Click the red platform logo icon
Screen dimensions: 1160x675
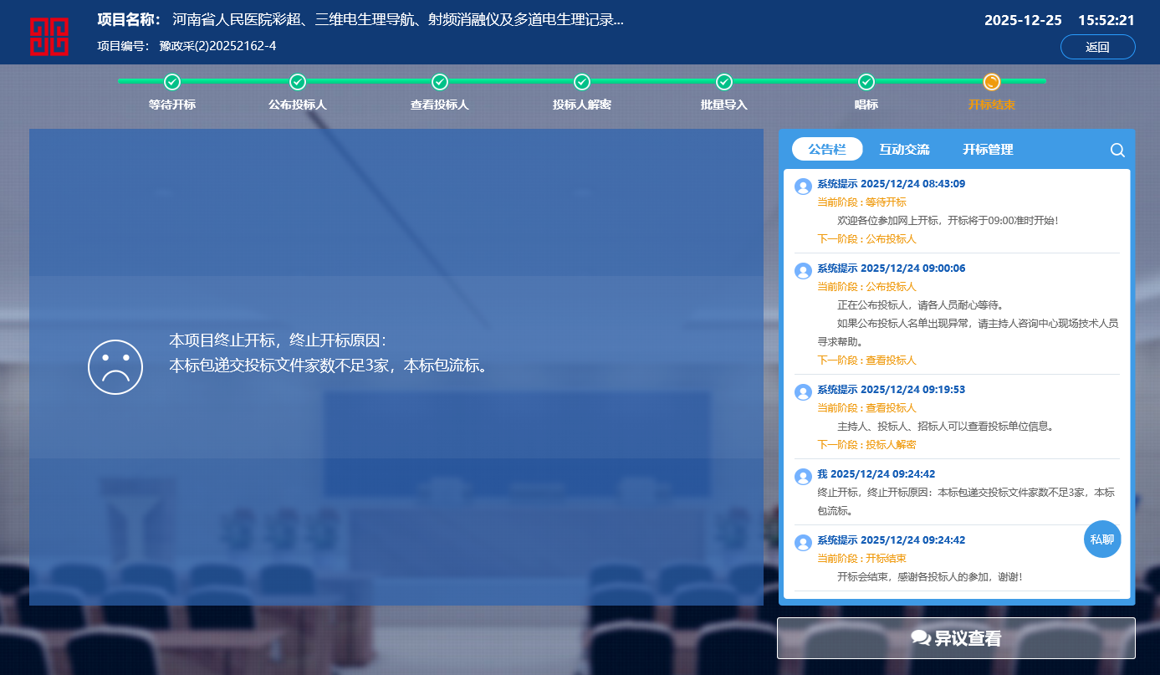click(x=49, y=37)
